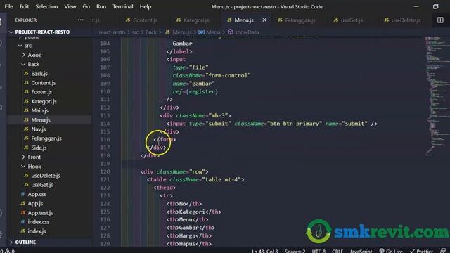This screenshot has height=253, width=450.
Task: Open Content.js in the explorer
Action: (44, 83)
